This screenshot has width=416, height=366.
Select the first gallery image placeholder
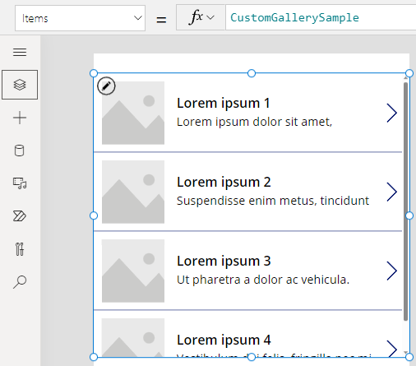pos(133,113)
